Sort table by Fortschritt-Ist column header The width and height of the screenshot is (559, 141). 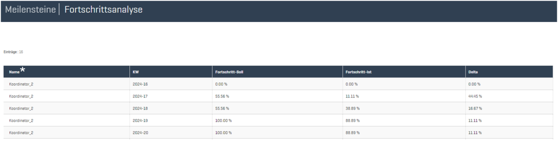(358, 72)
